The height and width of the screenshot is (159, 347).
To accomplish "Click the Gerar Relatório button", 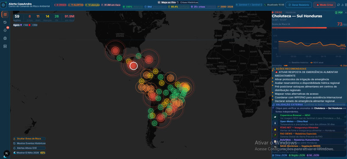I will coord(298,5).
